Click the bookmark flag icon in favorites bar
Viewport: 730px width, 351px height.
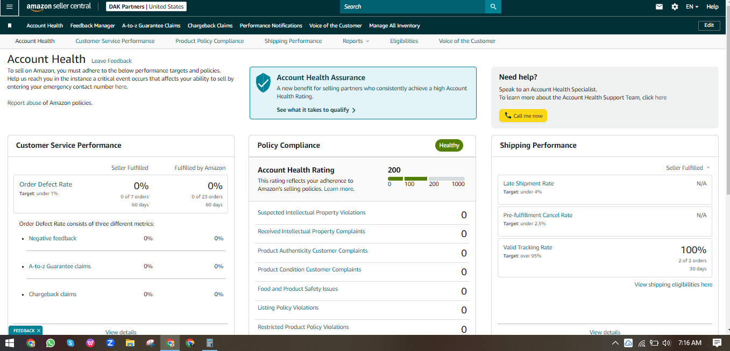pyautogui.click(x=10, y=25)
